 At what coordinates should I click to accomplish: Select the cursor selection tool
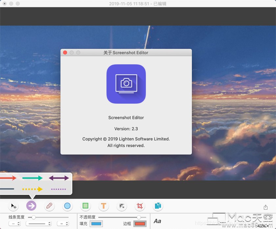pyautogui.click(x=13, y=206)
